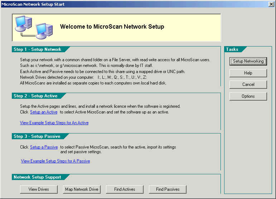Open View Example Setup Steps for A Passive

coord(55,161)
